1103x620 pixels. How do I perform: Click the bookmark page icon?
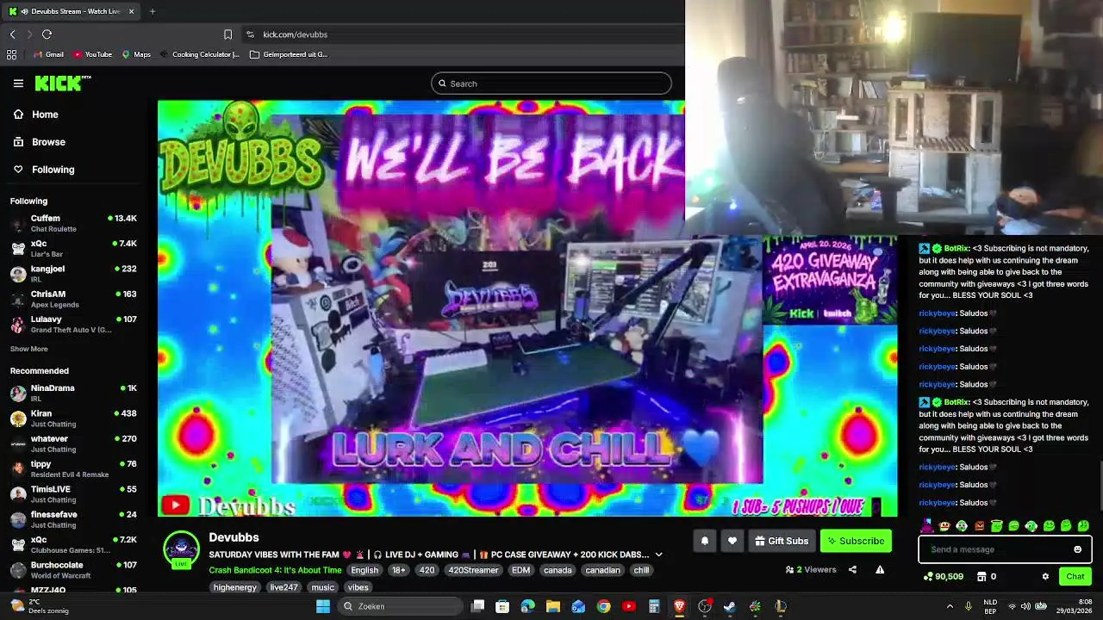click(x=227, y=34)
